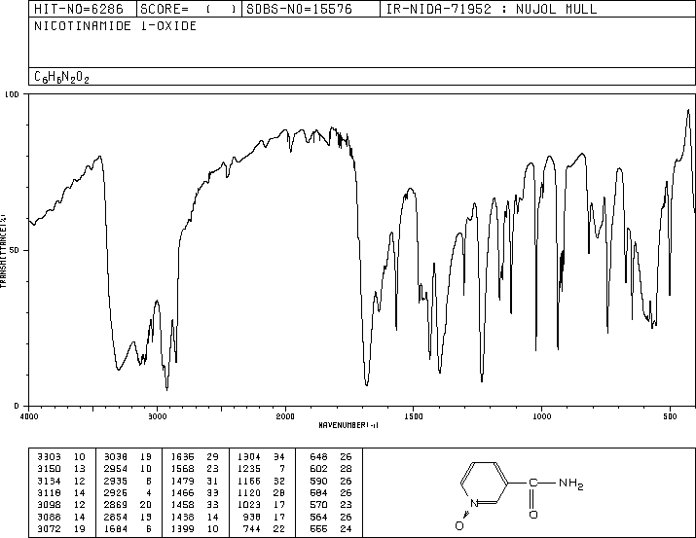Select peak value 938 in the table
Screen dimensions: 696x538
click(x=252, y=517)
